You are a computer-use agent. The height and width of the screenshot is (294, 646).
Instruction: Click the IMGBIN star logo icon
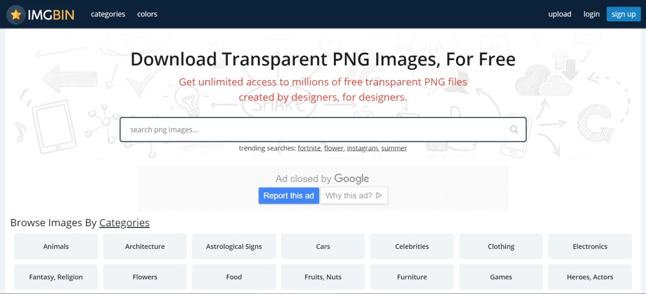tap(16, 14)
